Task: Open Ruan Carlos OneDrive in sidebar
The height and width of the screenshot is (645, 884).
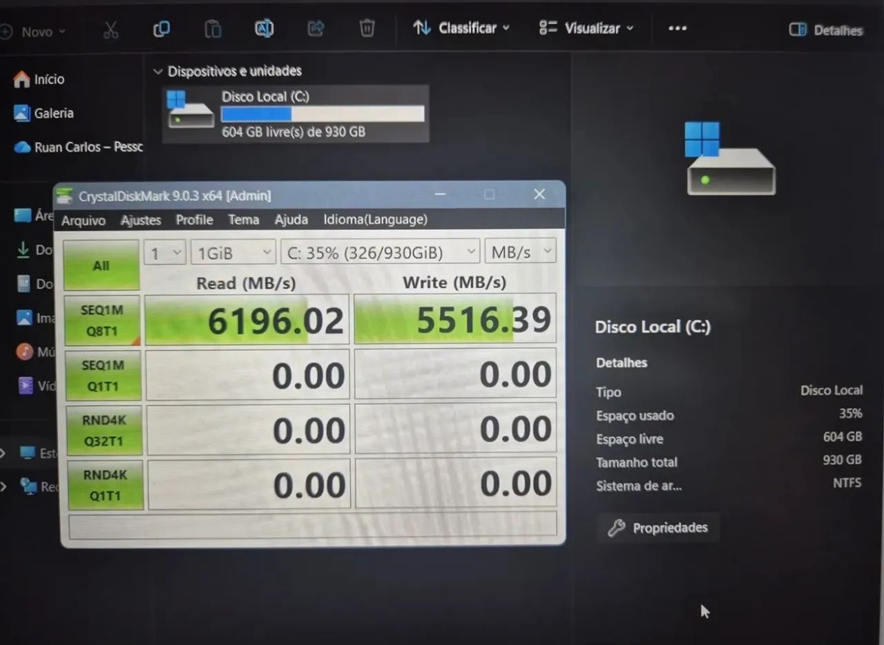Action: point(78,147)
